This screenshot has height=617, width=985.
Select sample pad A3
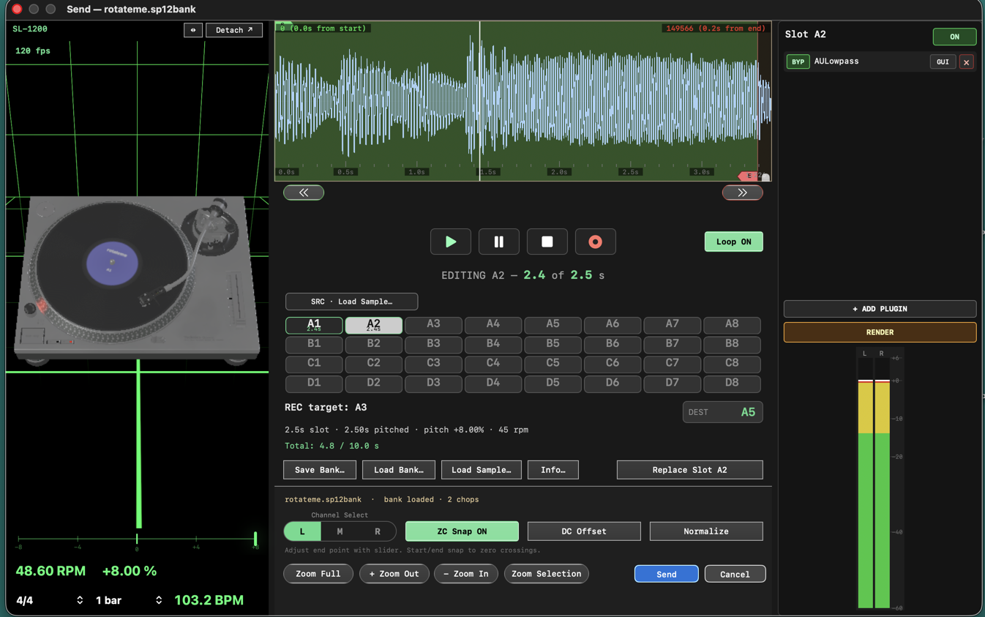[x=433, y=324]
